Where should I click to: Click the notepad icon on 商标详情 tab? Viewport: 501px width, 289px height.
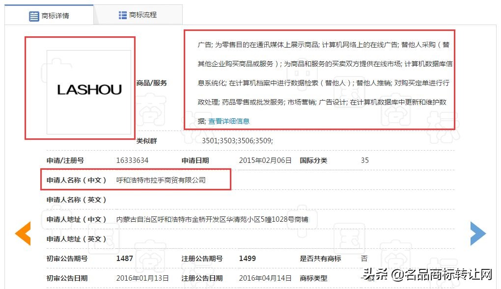click(33, 15)
